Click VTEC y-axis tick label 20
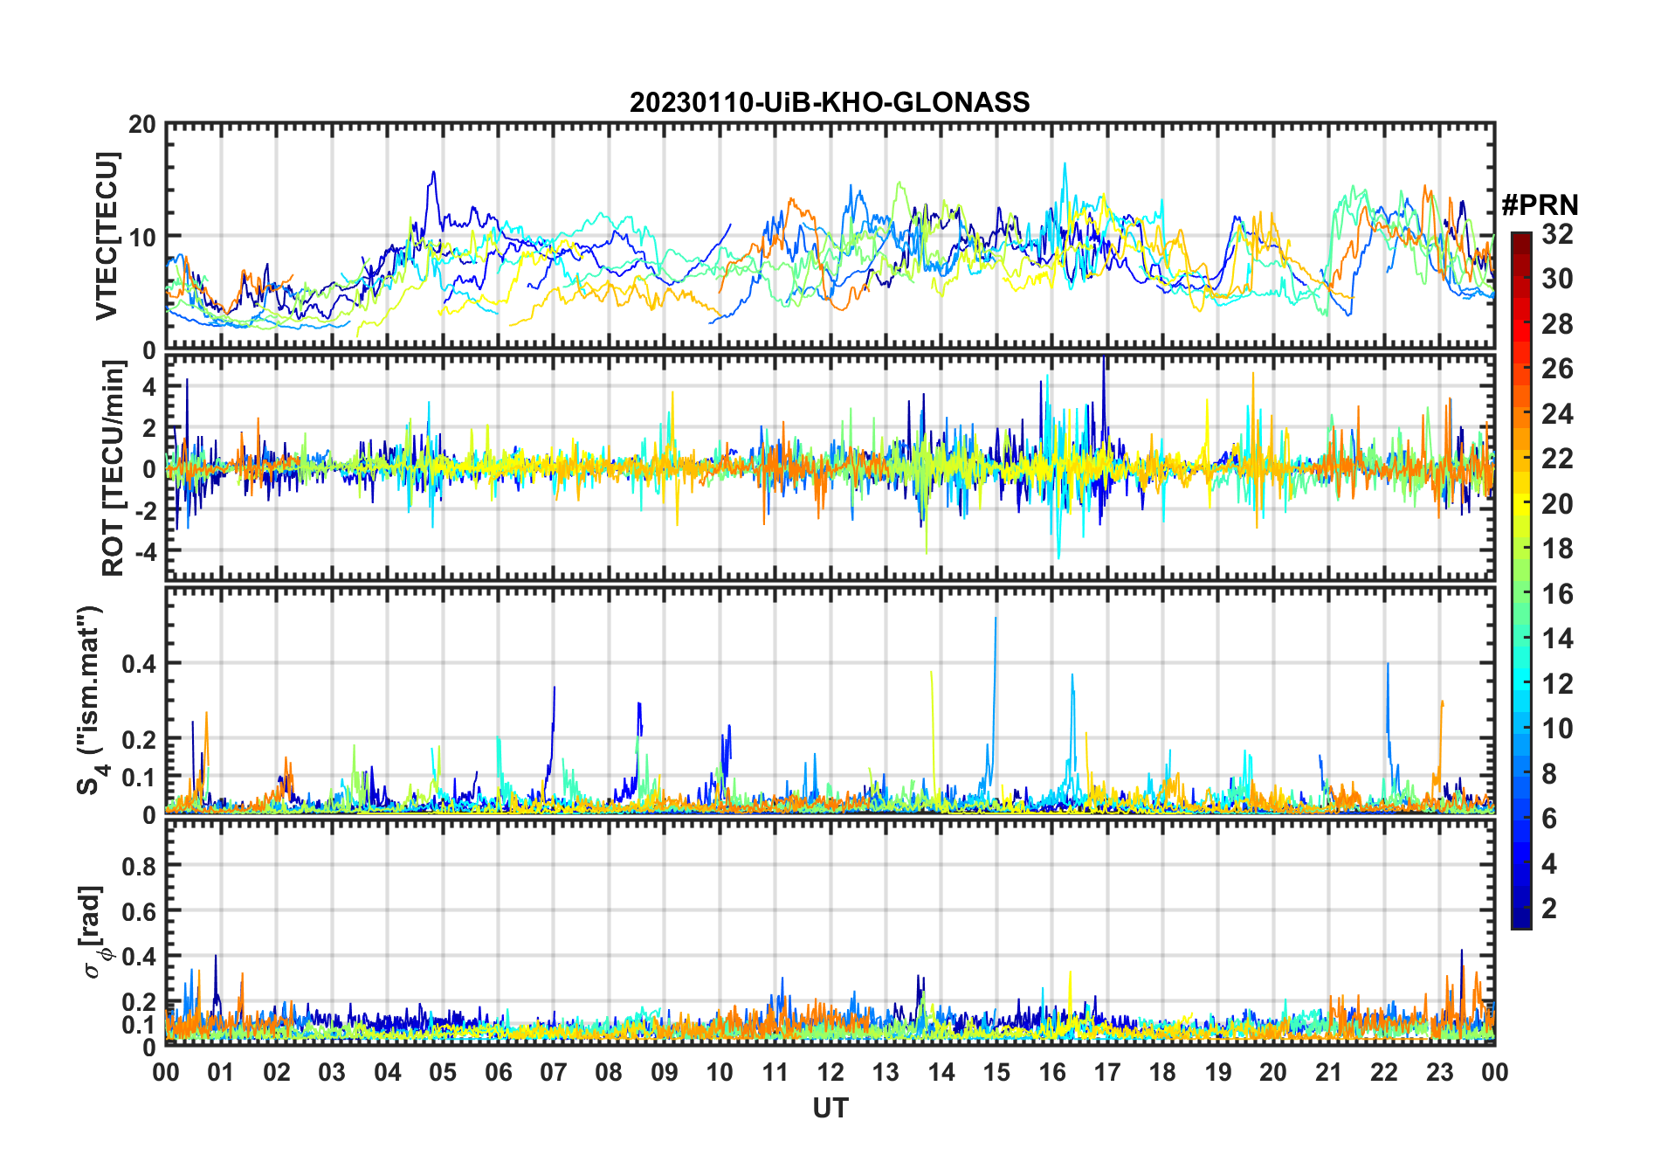The width and height of the screenshot is (1661, 1162). point(142,125)
